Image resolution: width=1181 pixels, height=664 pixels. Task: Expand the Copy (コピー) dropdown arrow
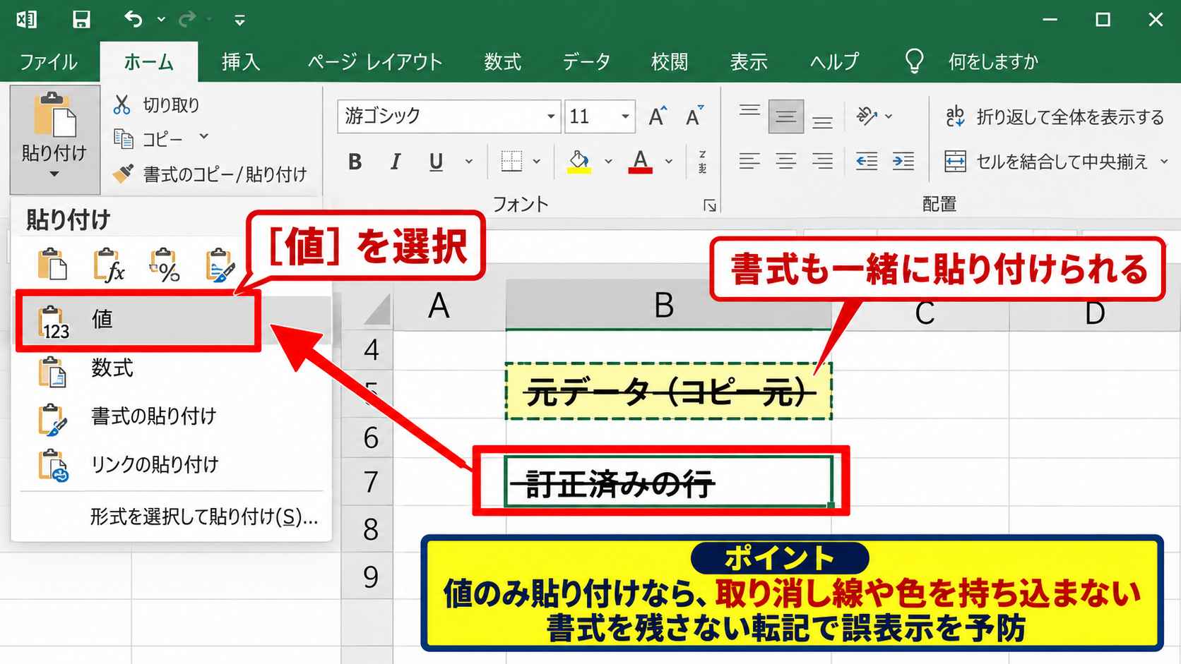pos(203,136)
